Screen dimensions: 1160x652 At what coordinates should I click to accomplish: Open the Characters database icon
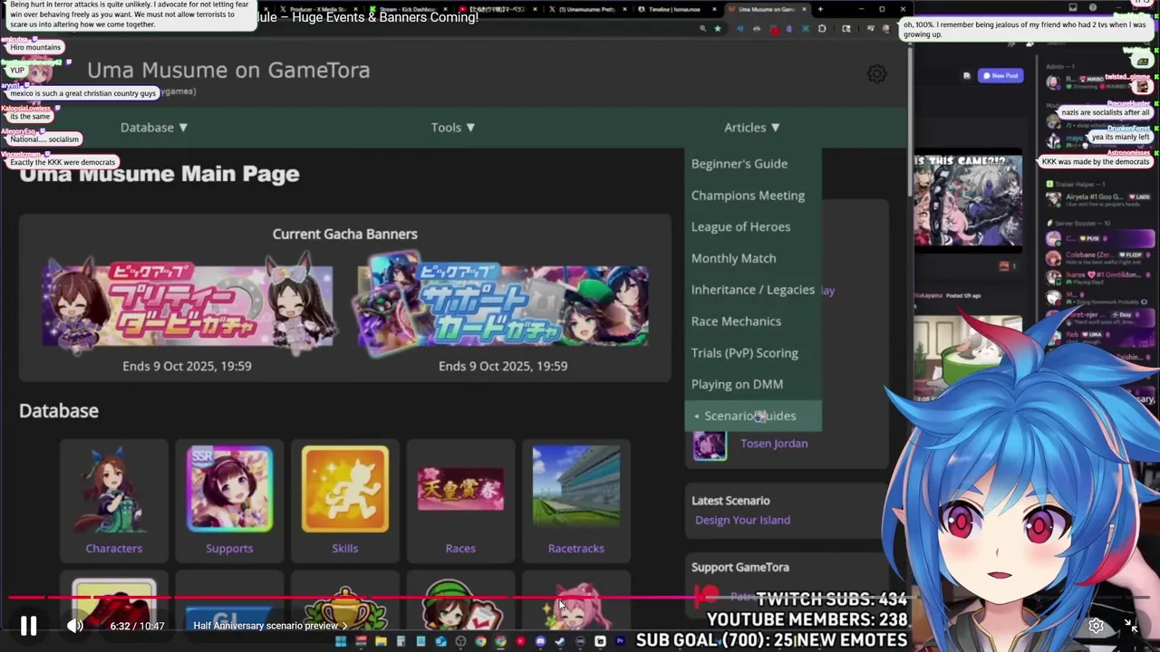point(114,500)
